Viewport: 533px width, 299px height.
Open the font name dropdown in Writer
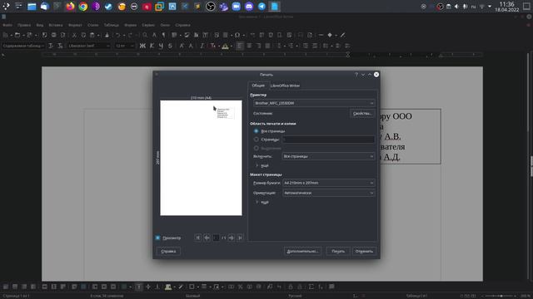pos(88,46)
